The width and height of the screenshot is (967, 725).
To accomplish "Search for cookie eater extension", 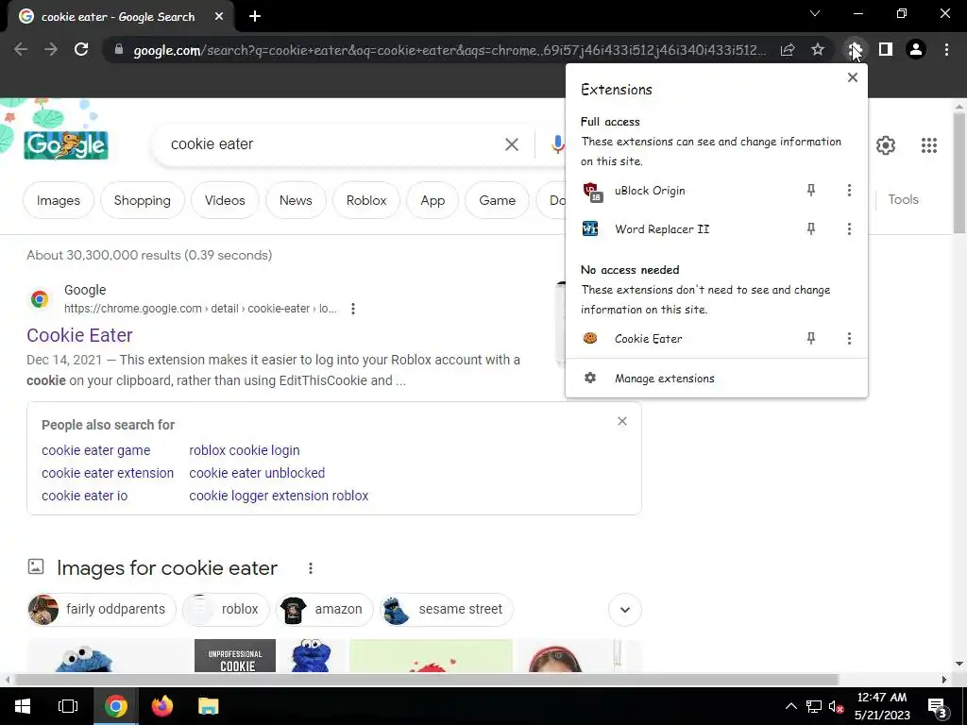I will click(x=108, y=473).
